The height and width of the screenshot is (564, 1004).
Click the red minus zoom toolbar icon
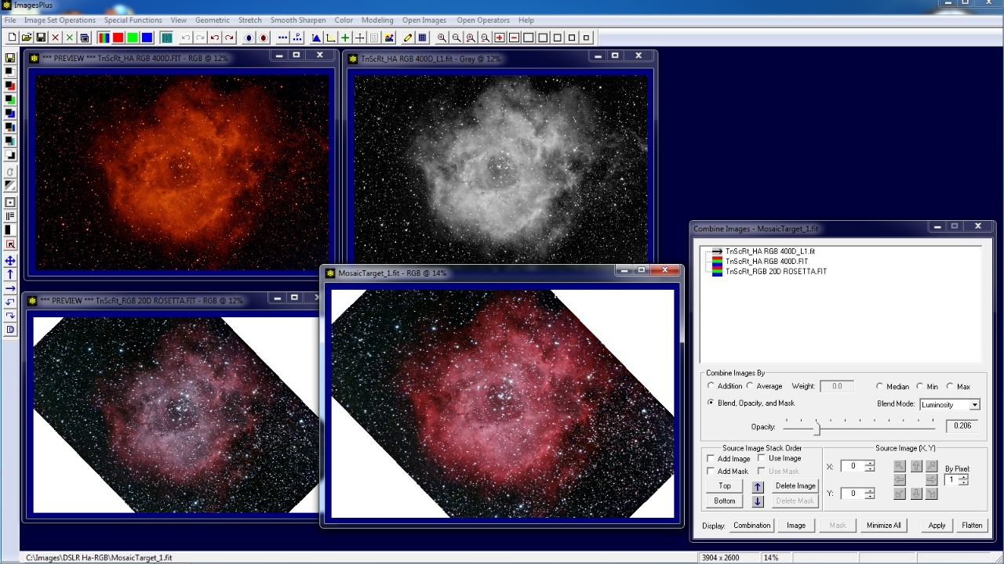(514, 38)
